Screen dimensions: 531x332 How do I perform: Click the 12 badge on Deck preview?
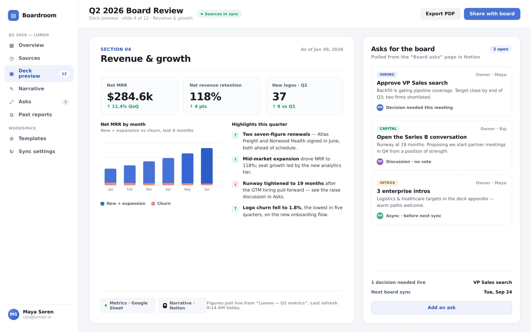point(64,74)
